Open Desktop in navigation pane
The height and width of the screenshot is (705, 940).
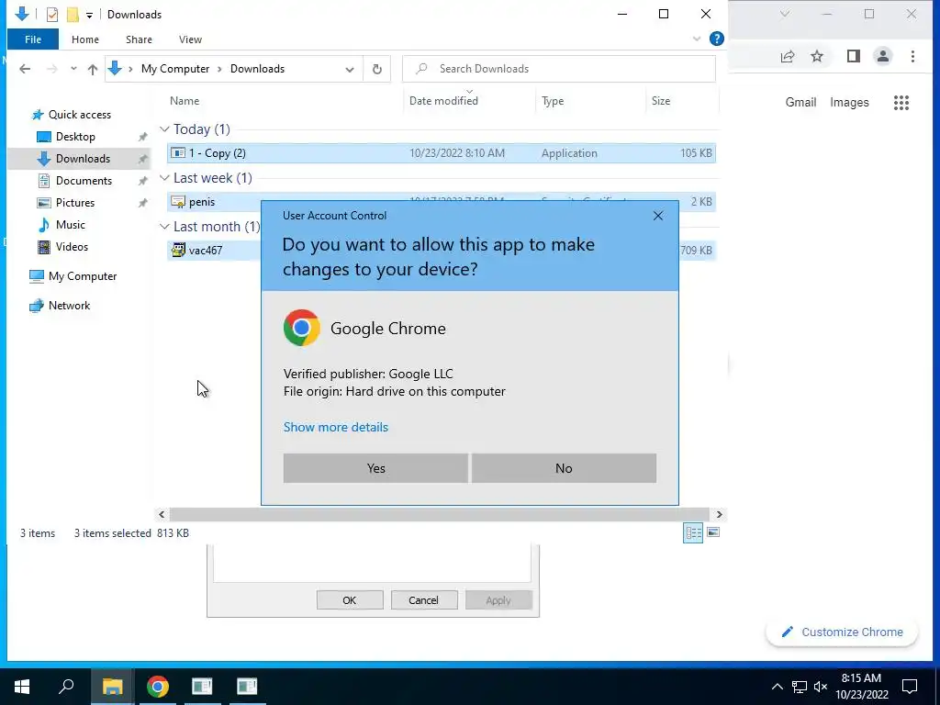click(75, 137)
